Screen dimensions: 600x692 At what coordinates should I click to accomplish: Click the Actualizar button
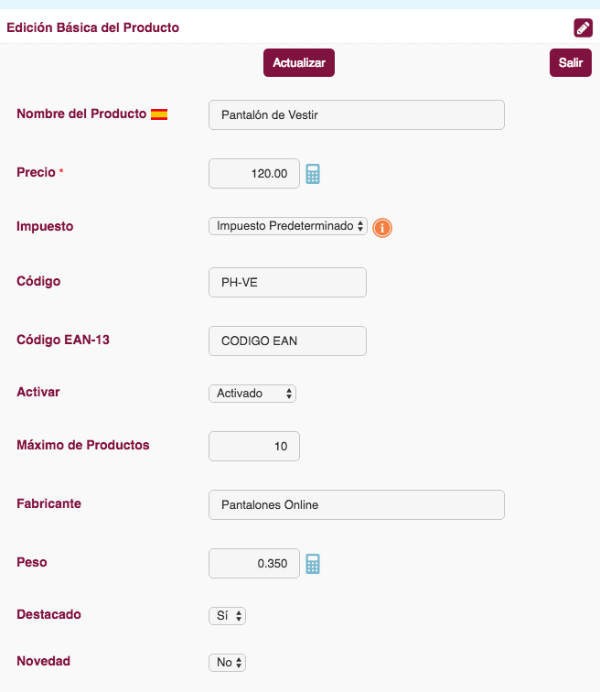point(299,62)
